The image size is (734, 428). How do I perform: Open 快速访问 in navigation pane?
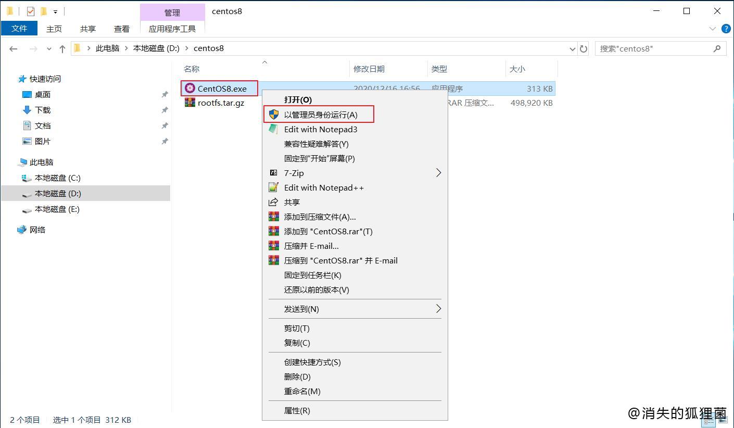[x=45, y=79]
